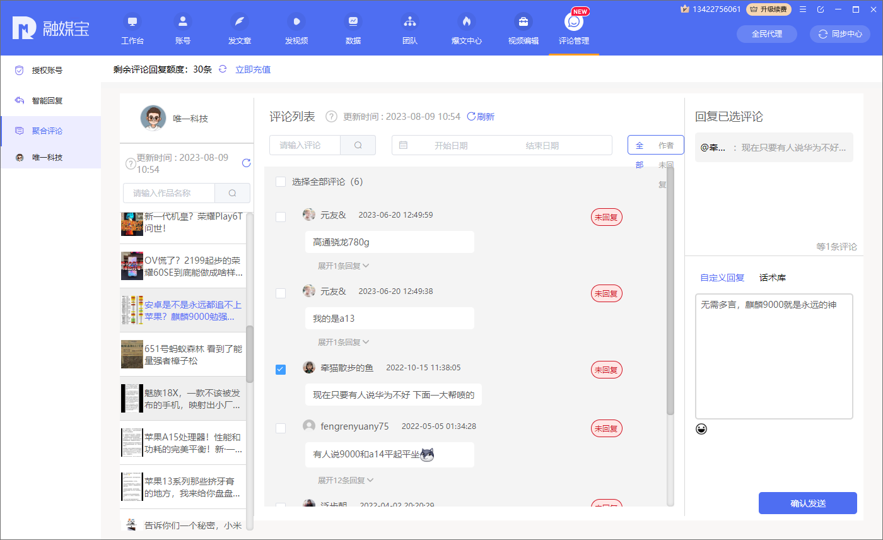Click the help icon beside 评论列表
The height and width of the screenshot is (540, 883).
pyautogui.click(x=331, y=116)
